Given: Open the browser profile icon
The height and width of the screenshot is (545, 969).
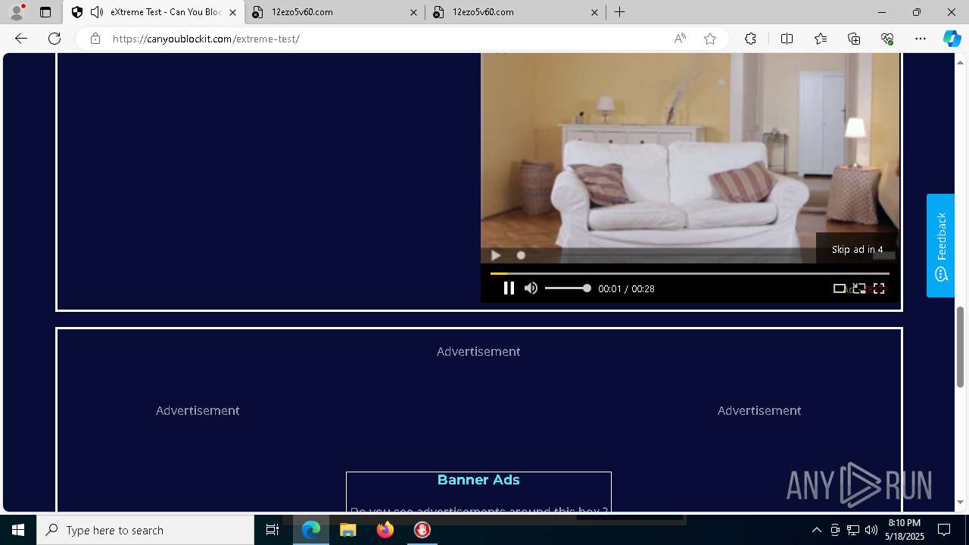Looking at the screenshot, I should tap(17, 12).
